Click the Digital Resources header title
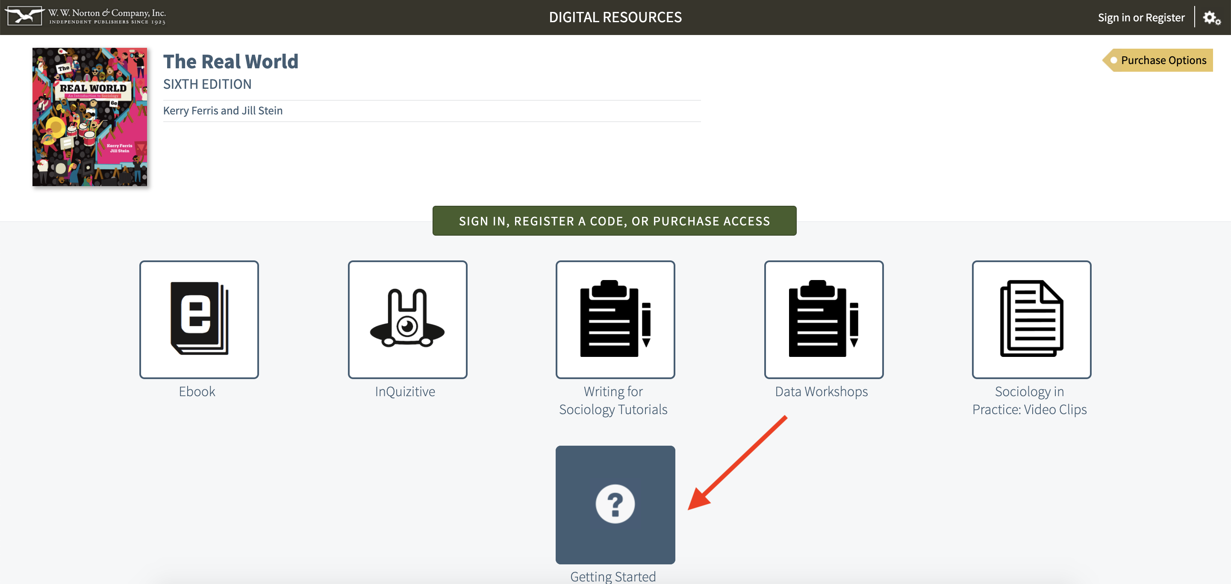 coord(615,17)
